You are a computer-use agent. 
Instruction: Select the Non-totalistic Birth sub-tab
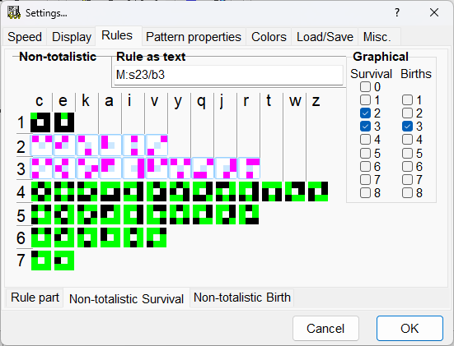click(242, 298)
